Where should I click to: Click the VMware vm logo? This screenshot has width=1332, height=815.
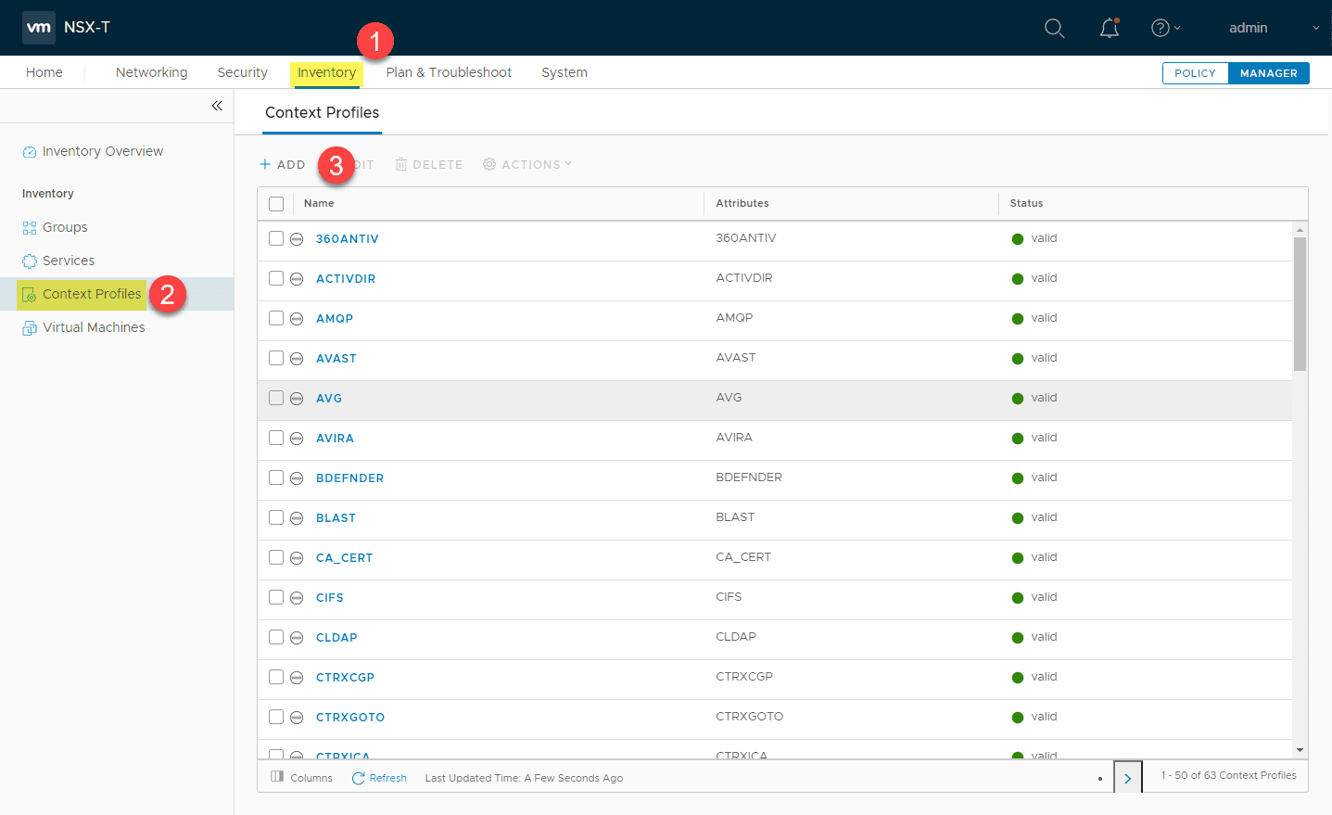[39, 28]
